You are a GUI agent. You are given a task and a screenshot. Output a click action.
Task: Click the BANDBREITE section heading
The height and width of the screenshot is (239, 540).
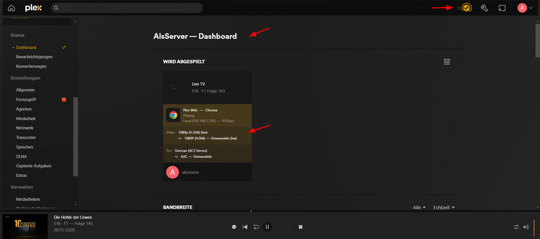pos(178,207)
